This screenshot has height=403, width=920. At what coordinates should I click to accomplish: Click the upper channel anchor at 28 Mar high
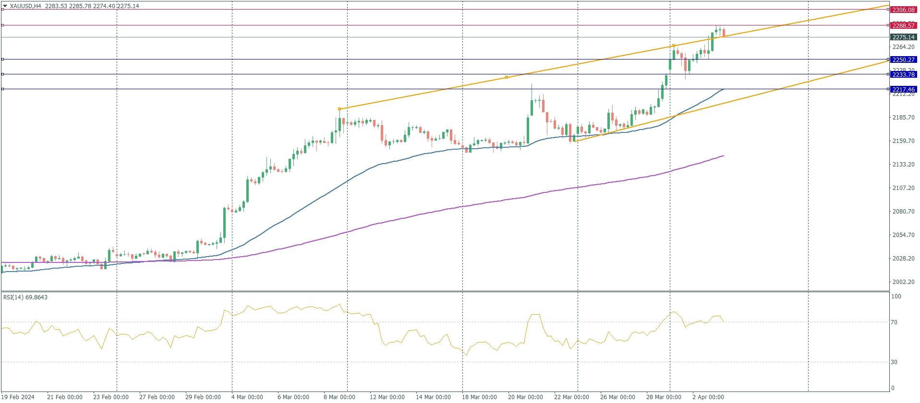click(x=674, y=46)
